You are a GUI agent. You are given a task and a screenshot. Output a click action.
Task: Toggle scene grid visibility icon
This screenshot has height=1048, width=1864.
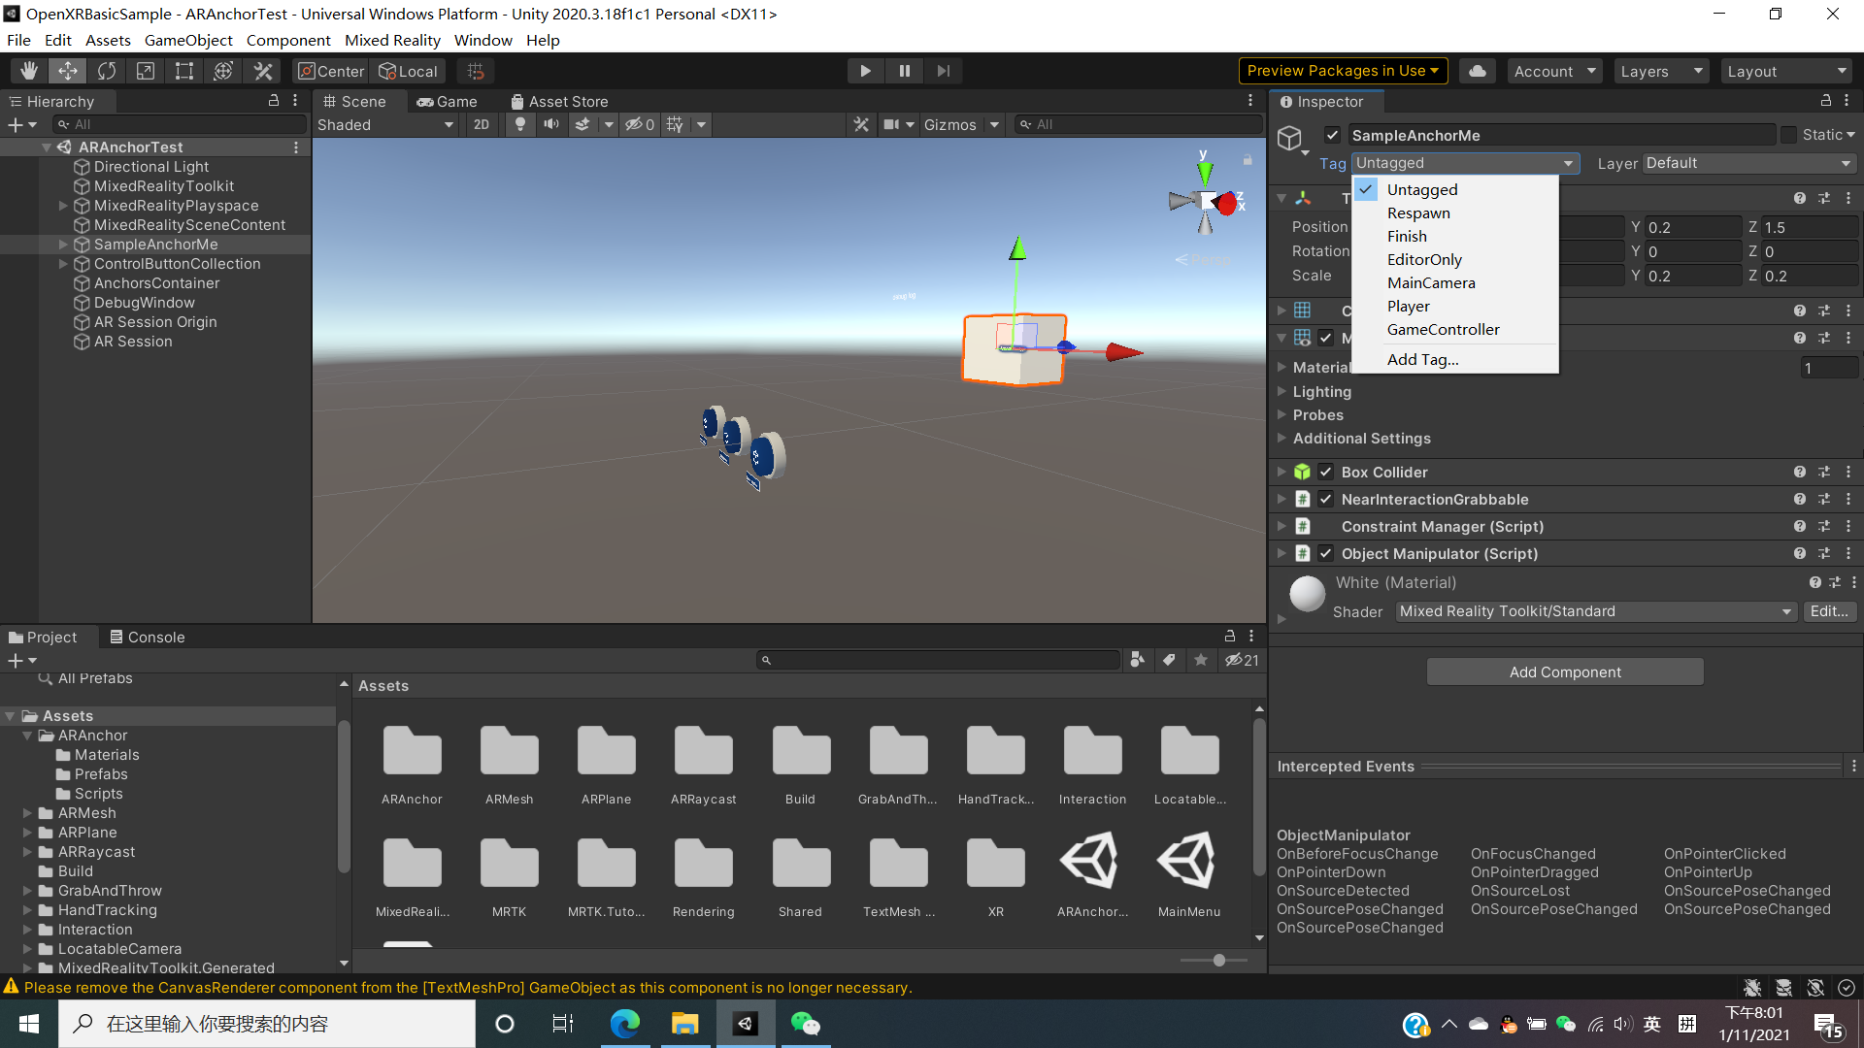tap(675, 124)
